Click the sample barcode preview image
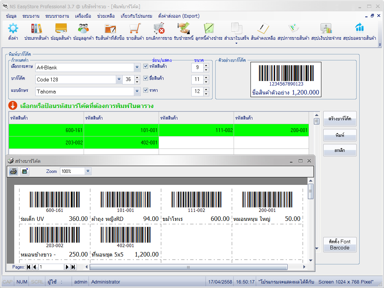This screenshot has width=384, height=288. pos(286,79)
